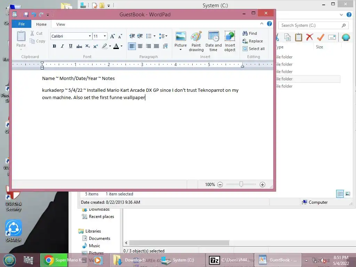Click the red X delete icon in Explorer
The width and height of the screenshot is (356, 267).
pos(309,37)
